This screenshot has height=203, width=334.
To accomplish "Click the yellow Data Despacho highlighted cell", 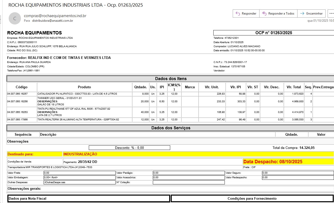I will [x=288, y=161].
